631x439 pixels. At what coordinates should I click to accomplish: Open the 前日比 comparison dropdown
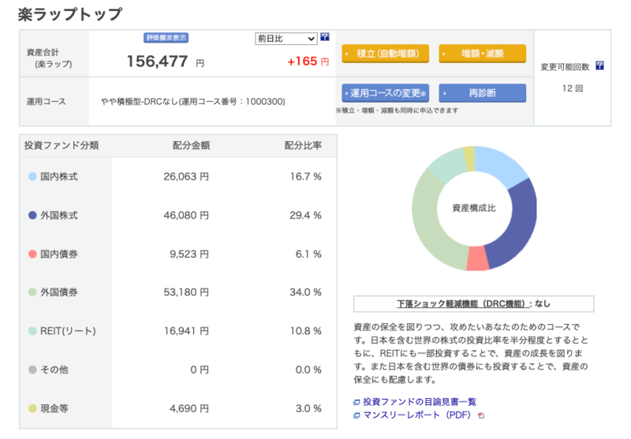point(285,38)
